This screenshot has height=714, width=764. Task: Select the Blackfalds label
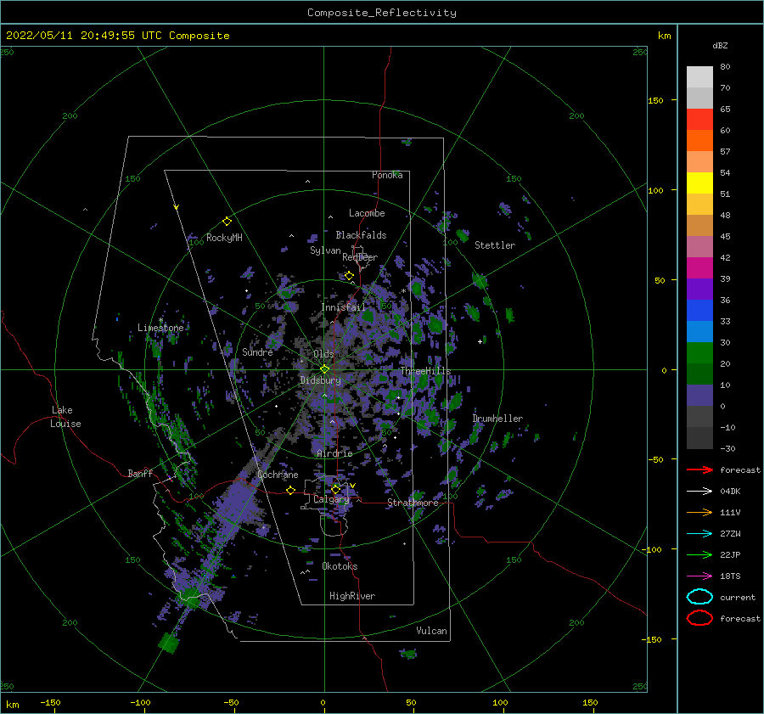coord(361,235)
